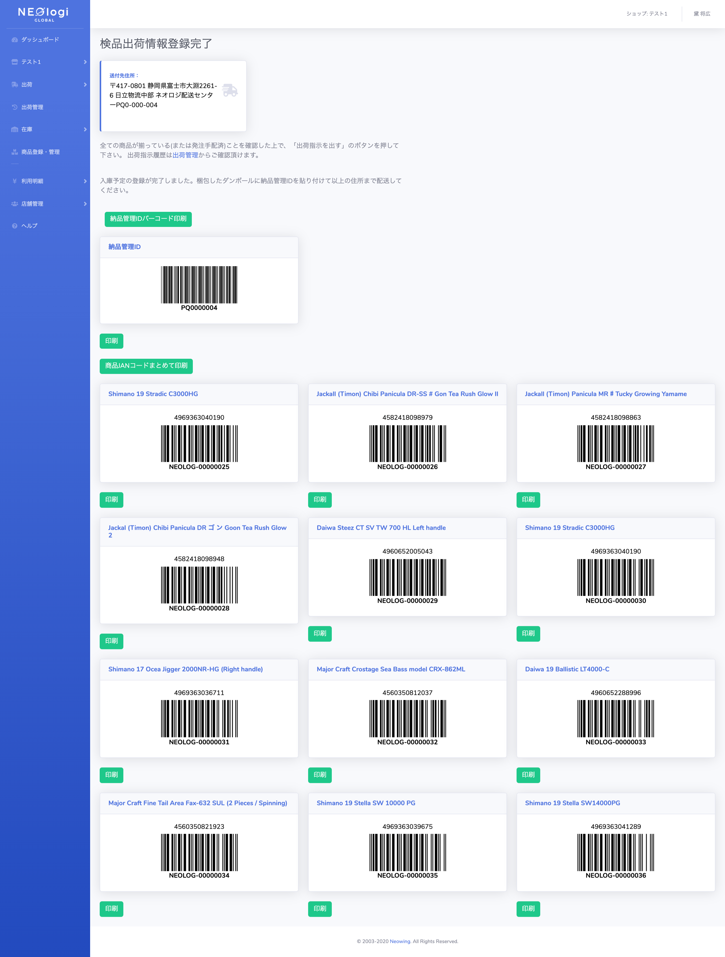The height and width of the screenshot is (957, 725).
Task: Expand the 在庫 menu chevron
Action: [85, 129]
